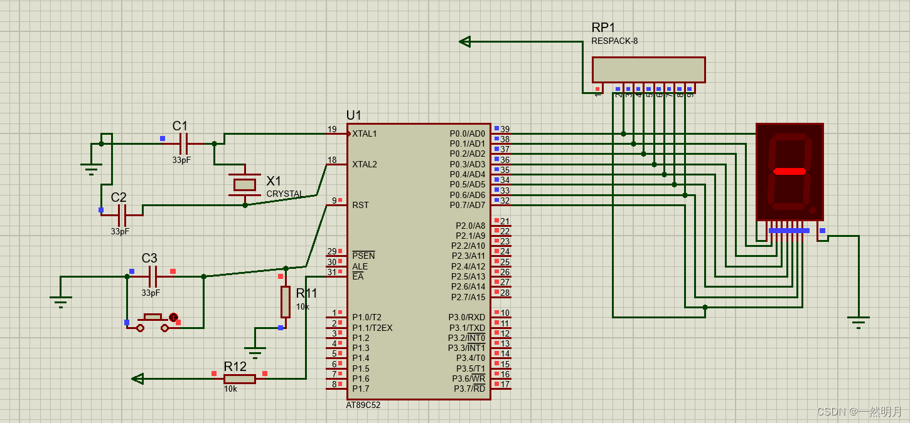910x423 pixels.
Task: Click the PSEN pin label on U1
Action: [363, 256]
